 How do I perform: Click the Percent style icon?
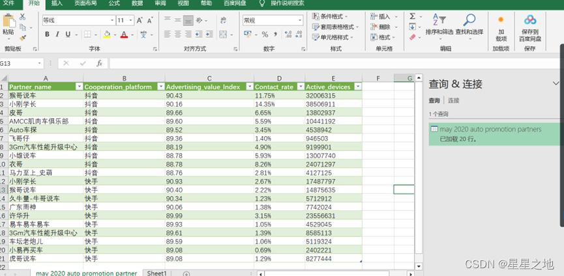265,34
